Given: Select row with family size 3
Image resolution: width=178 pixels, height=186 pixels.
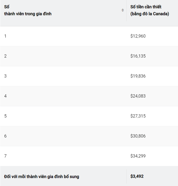Looking at the screenshot, I should coord(89,76).
